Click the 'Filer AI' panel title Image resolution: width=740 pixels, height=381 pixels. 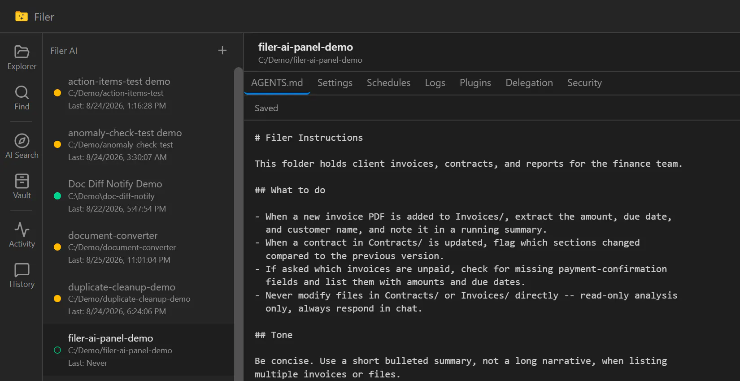[64, 51]
